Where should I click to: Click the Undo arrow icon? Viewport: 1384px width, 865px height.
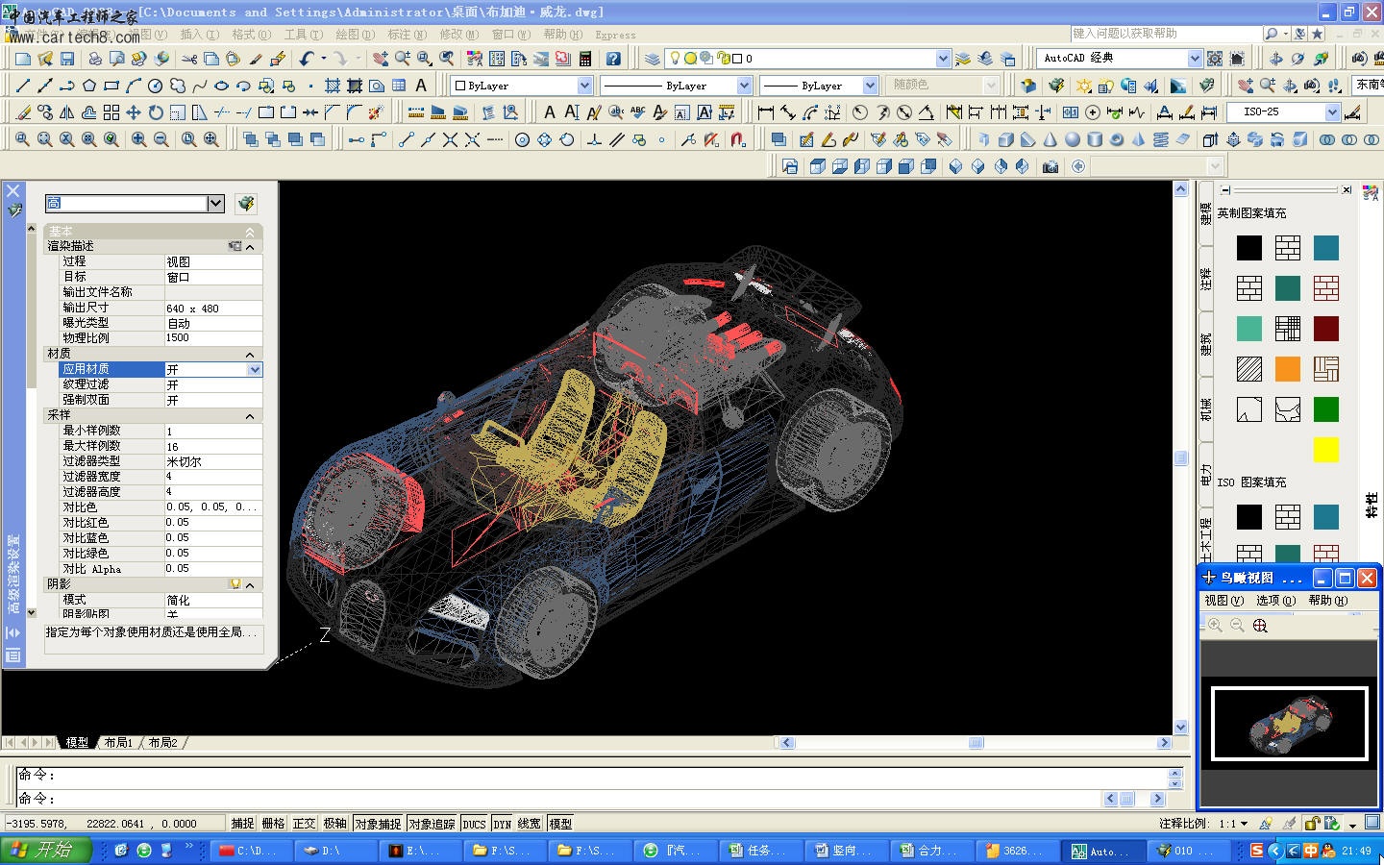coord(306,59)
